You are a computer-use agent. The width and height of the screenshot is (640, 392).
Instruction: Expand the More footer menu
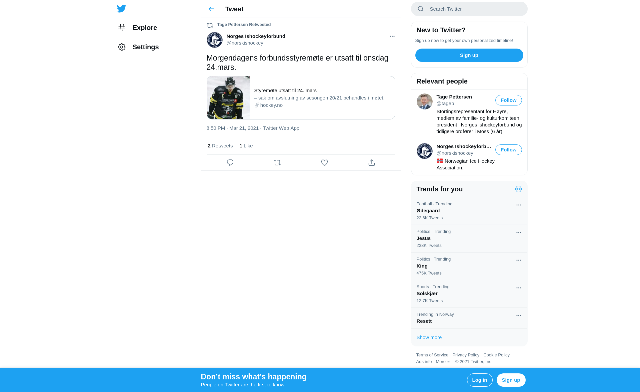(x=443, y=362)
